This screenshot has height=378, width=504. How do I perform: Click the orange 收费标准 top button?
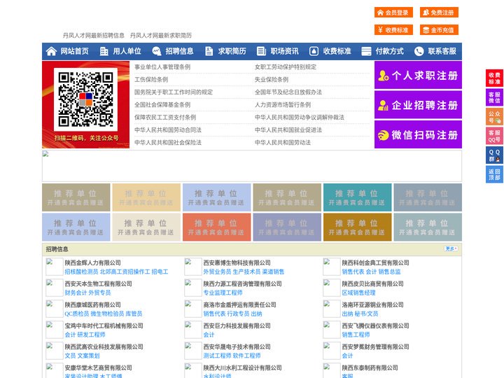(x=393, y=30)
